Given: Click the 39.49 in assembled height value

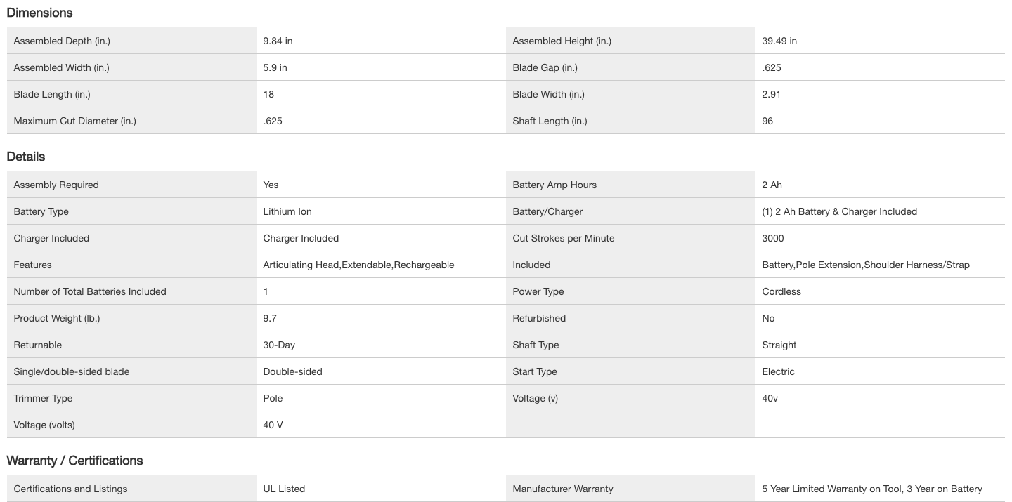Looking at the screenshot, I should (779, 41).
